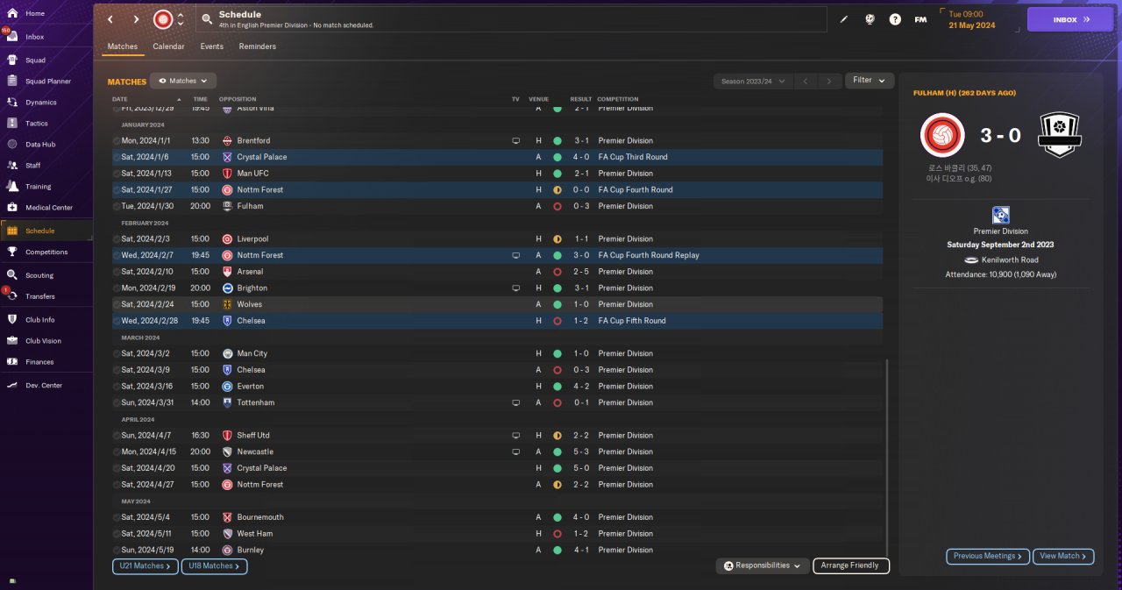1122x590 pixels.
Task: Go to next season arrow
Action: tap(829, 81)
